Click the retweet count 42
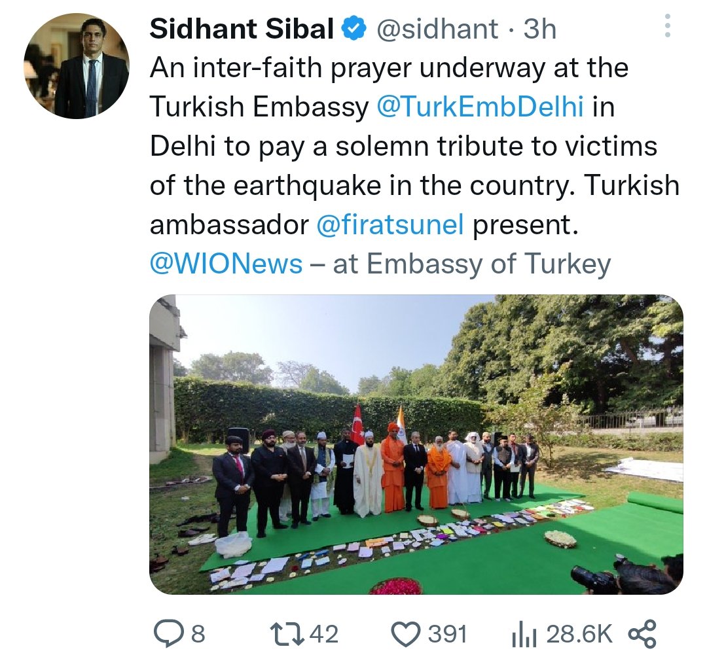 (324, 633)
